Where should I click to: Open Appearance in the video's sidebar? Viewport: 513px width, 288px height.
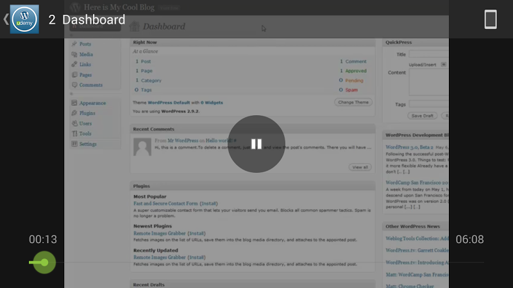pos(92,103)
